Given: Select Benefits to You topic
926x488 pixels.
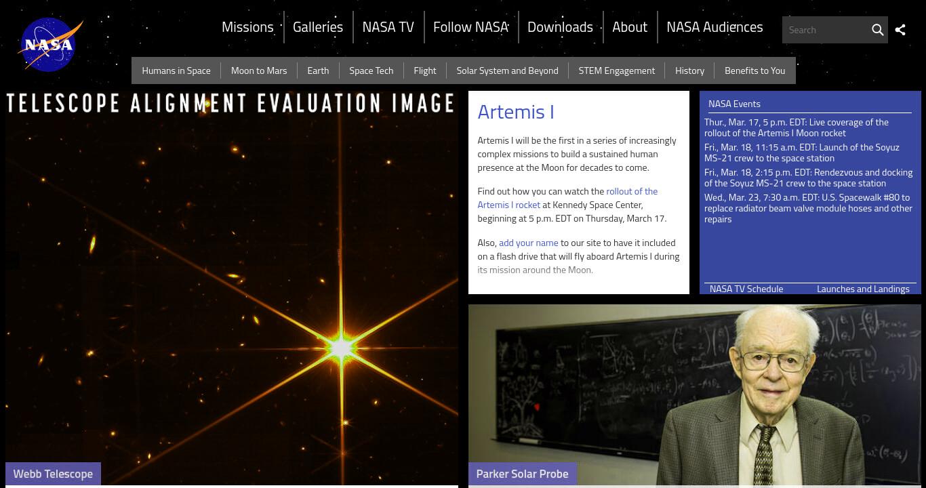Looking at the screenshot, I should [x=754, y=70].
